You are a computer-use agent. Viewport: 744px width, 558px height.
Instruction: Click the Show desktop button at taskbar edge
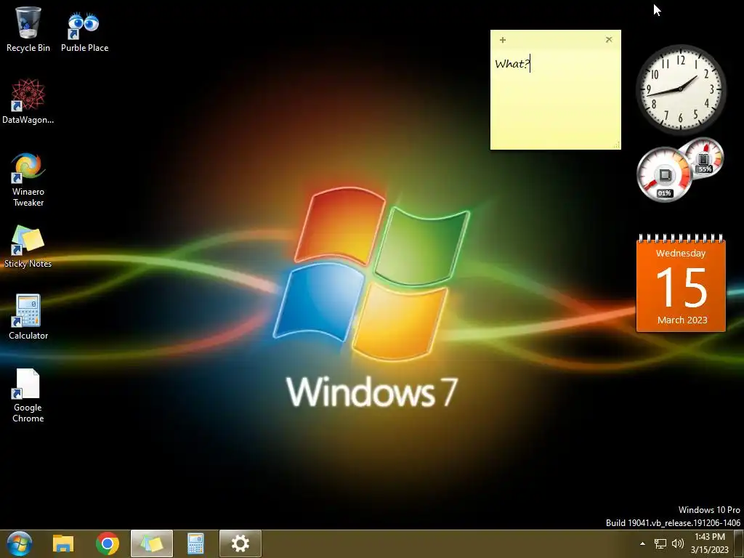tap(739, 543)
